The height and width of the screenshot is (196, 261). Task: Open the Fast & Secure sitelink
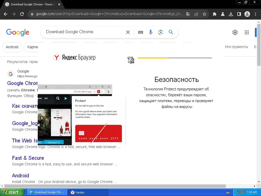[x=28, y=158]
